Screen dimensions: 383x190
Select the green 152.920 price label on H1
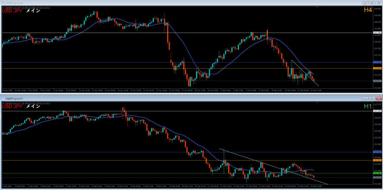pos(377,174)
